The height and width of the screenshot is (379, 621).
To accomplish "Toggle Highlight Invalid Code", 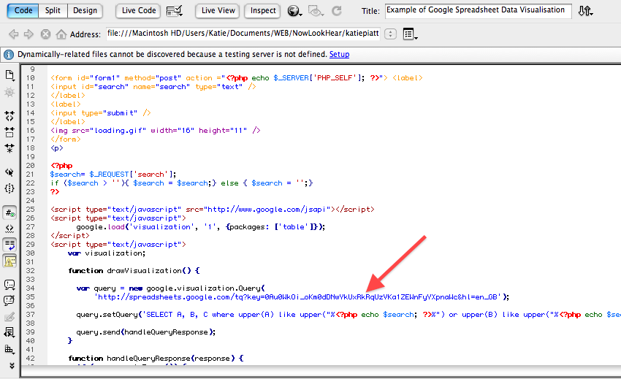I will [9, 229].
